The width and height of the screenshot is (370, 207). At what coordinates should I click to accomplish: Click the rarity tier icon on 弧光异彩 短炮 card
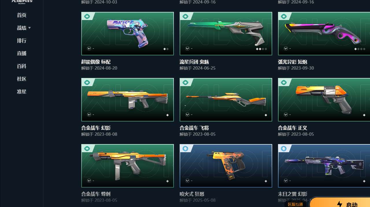(284, 16)
